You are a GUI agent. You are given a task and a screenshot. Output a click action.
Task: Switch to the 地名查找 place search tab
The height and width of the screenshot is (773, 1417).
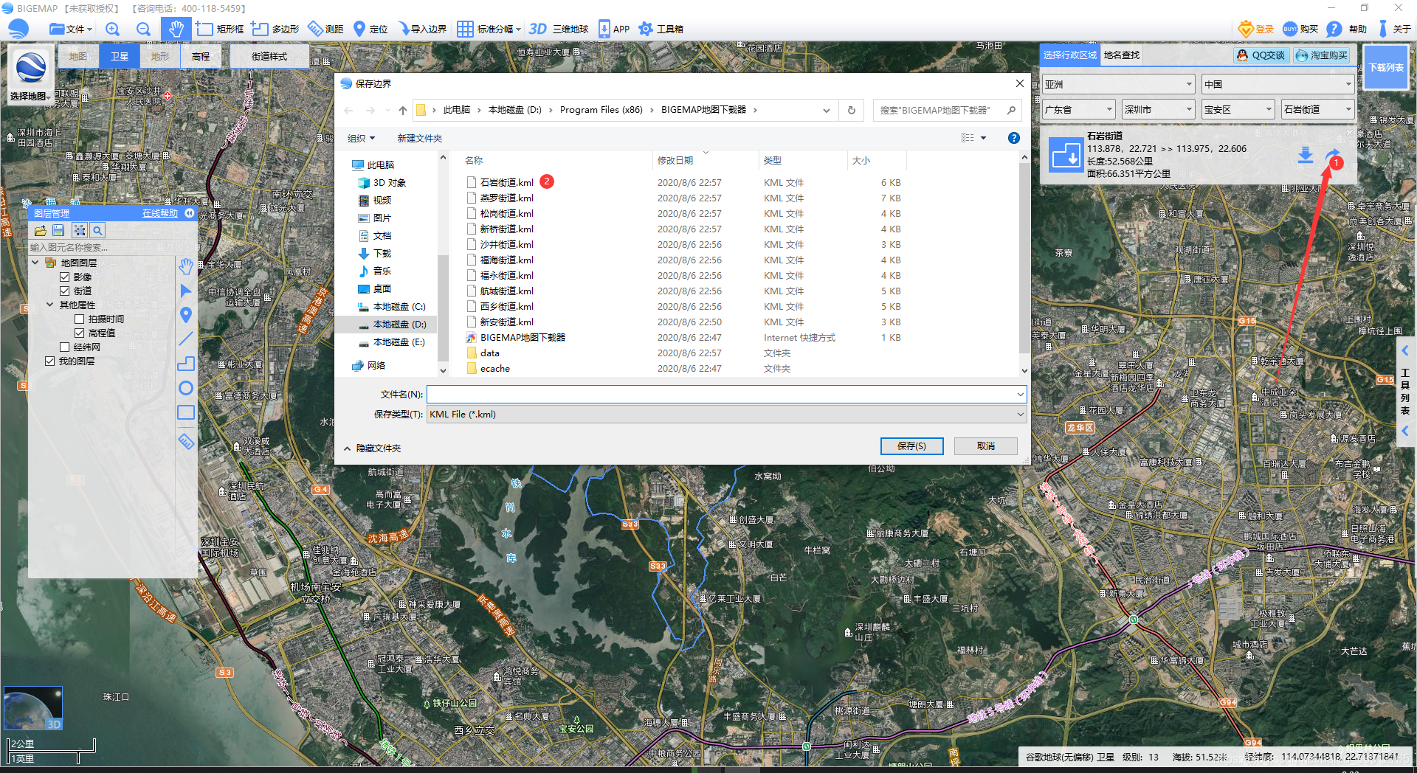tap(1122, 55)
